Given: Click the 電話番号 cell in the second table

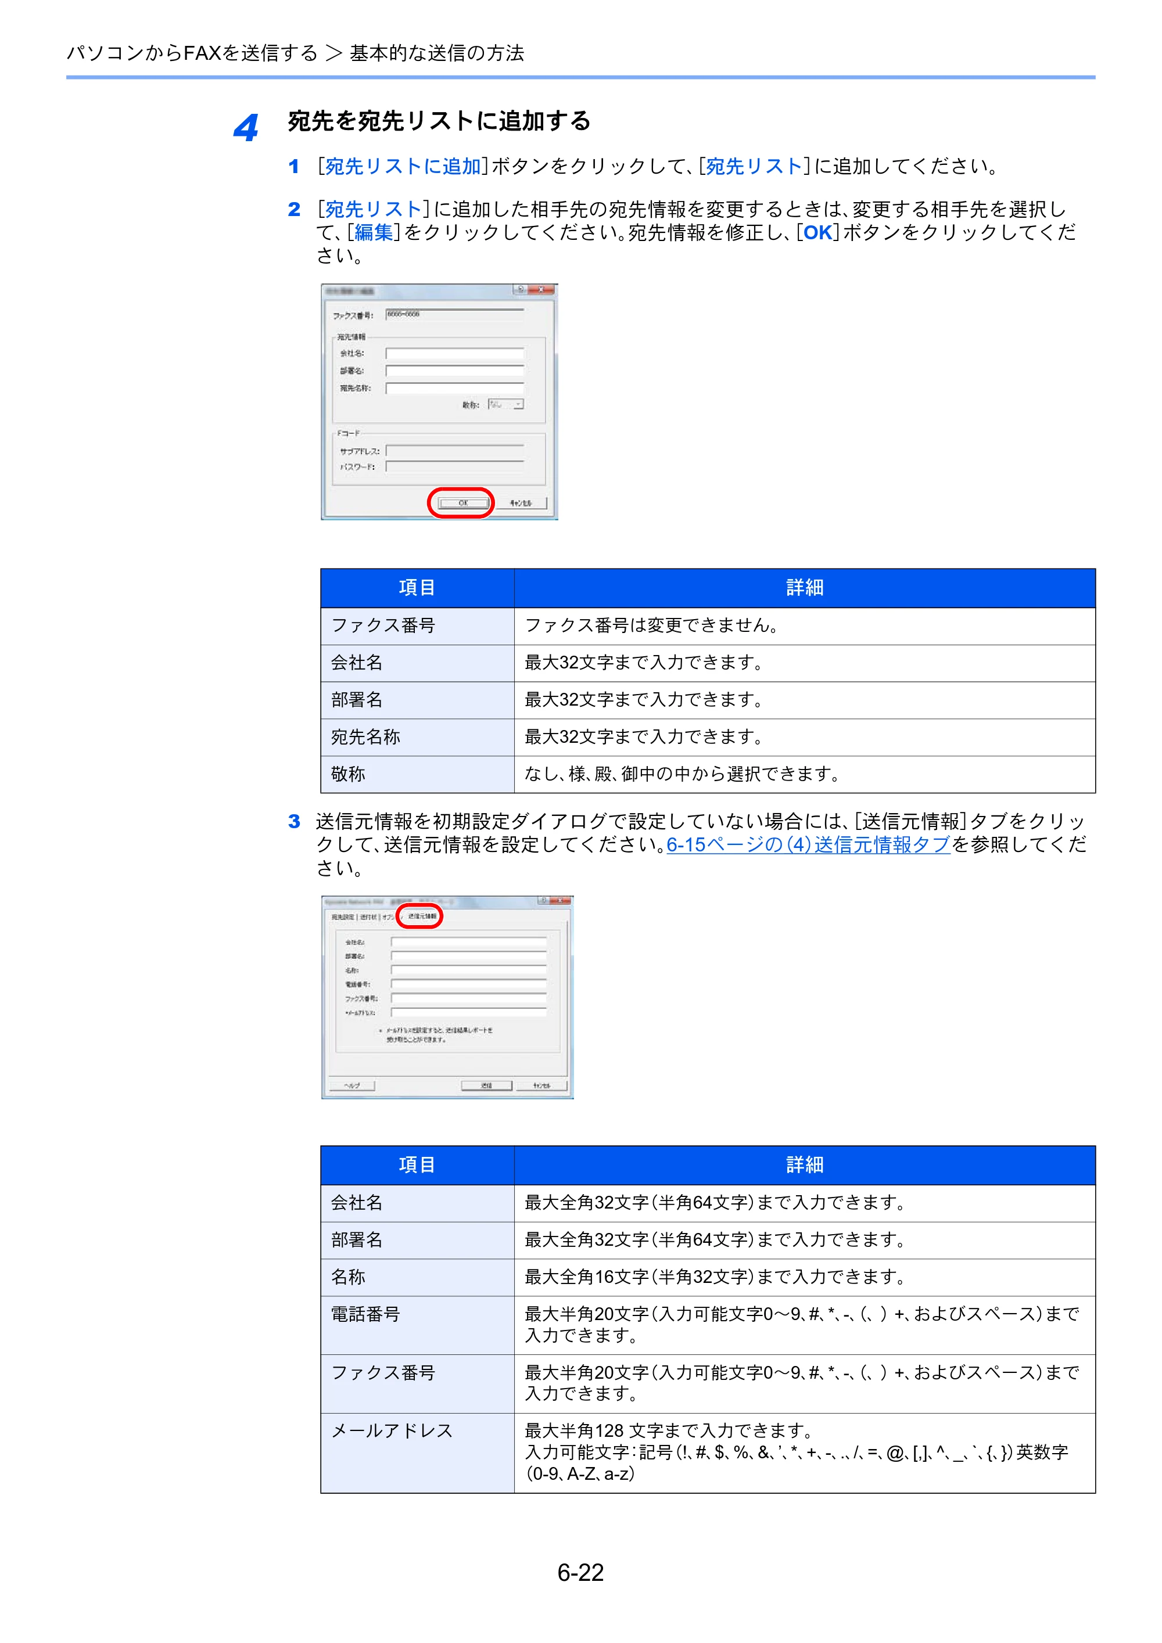Looking at the screenshot, I should [x=417, y=1325].
